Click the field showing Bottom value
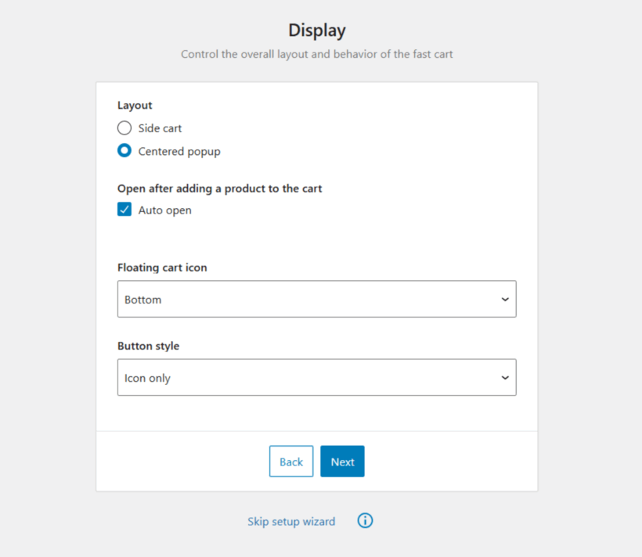 pos(316,299)
